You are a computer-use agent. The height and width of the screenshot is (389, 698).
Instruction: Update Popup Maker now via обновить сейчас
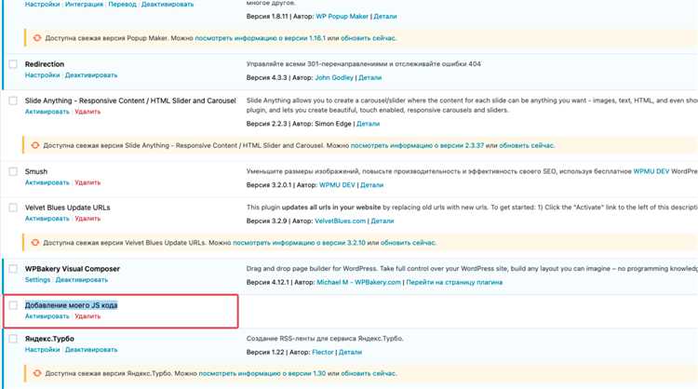(369, 38)
